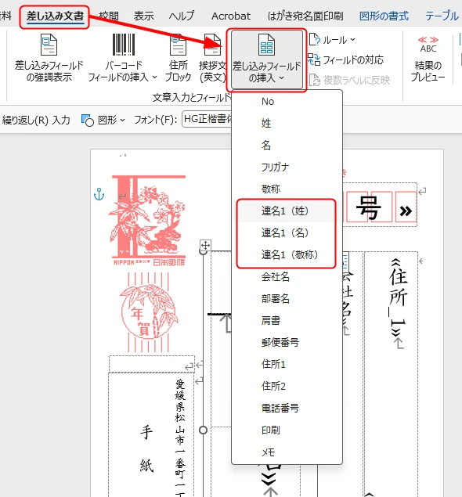Image resolution: width=462 pixels, height=497 pixels.
Task: Select the メモ merge field
Action: pyautogui.click(x=287, y=452)
